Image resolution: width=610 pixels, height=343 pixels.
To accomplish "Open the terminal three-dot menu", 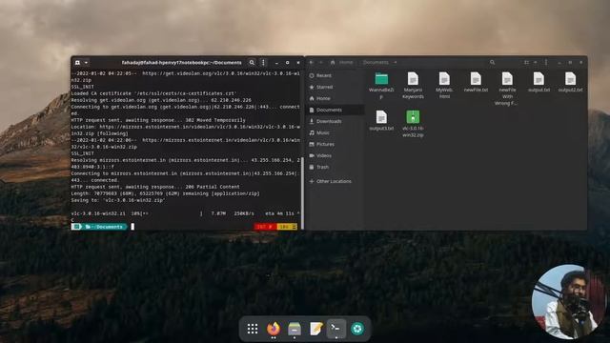I will (263, 63).
